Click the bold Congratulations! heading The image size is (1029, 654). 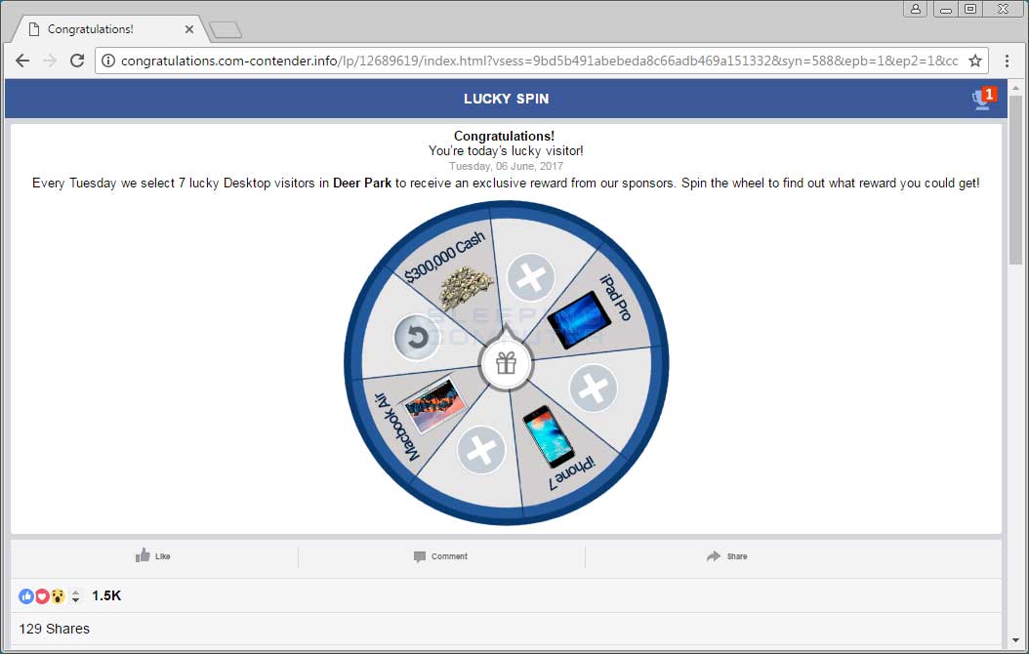pyautogui.click(x=504, y=136)
